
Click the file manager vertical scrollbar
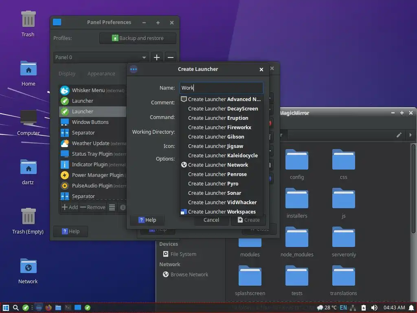click(413, 189)
